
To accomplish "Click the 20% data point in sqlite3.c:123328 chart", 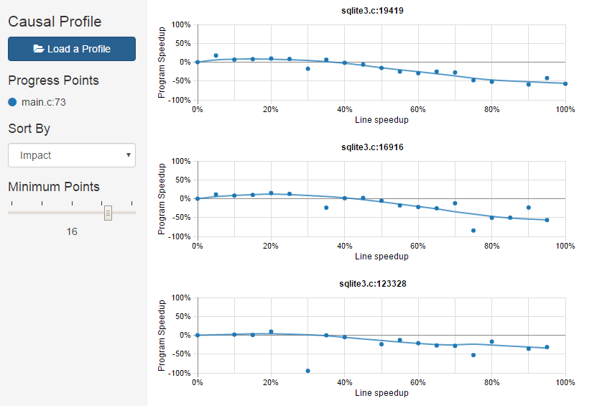I will 271,331.
